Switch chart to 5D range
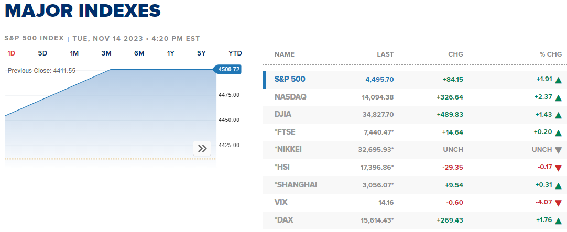Image resolution: width=567 pixels, height=232 pixels. coord(43,53)
